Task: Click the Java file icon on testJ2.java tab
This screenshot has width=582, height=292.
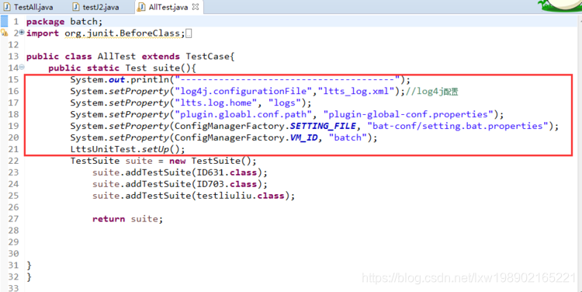Action: coord(76,7)
